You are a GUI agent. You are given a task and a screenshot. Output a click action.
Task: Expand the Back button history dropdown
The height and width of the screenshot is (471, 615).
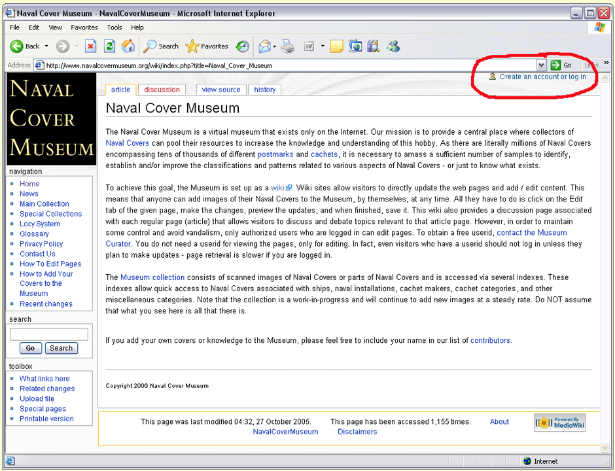pos(46,46)
